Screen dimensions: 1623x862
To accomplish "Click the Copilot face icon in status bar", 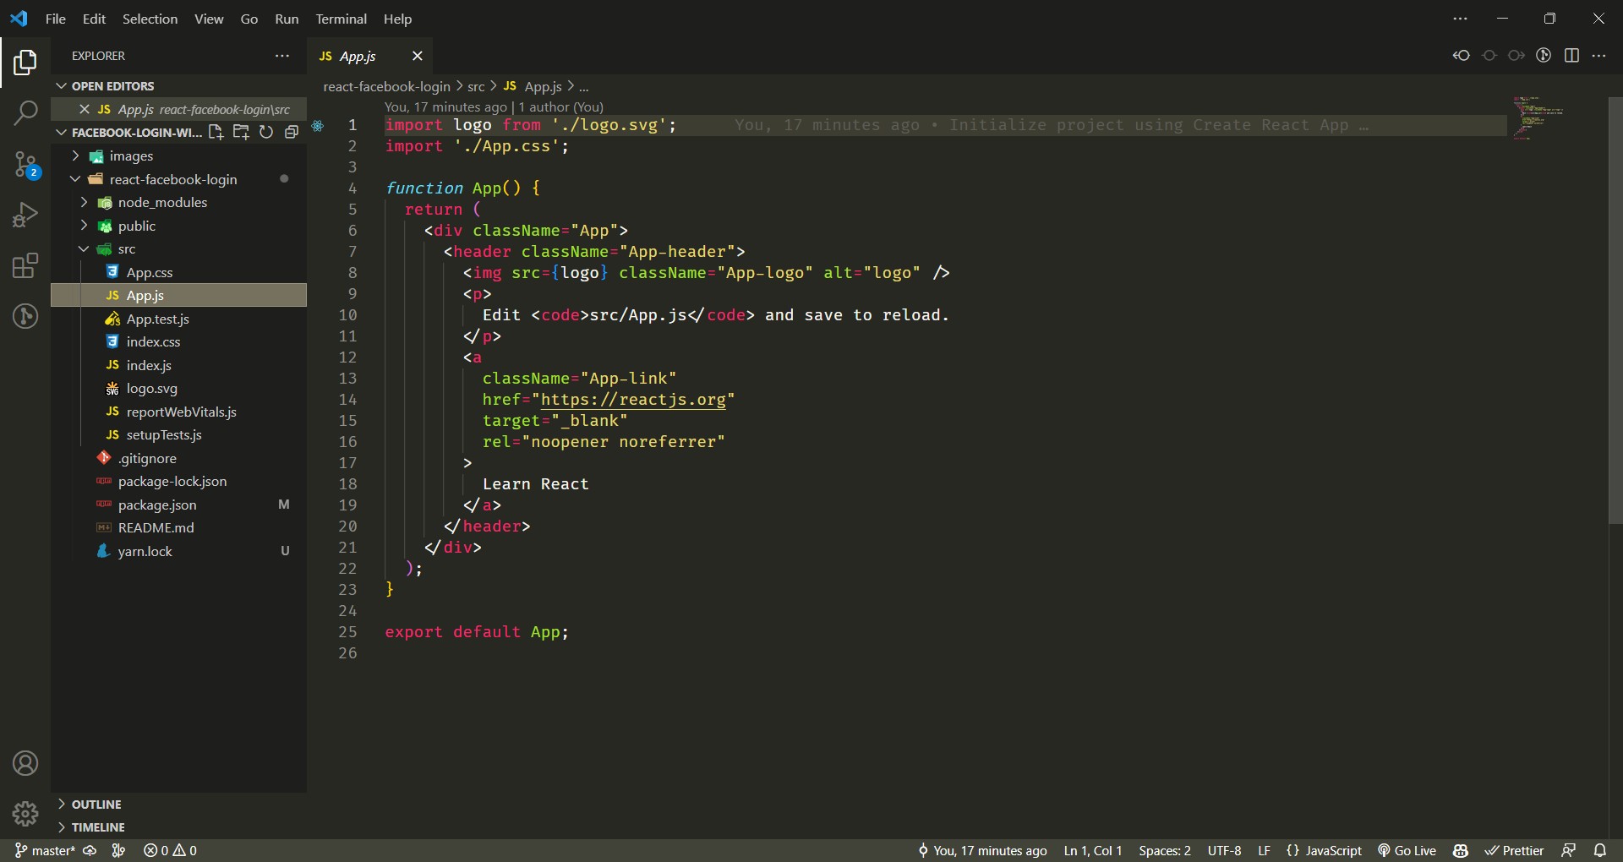I will 1461,850.
